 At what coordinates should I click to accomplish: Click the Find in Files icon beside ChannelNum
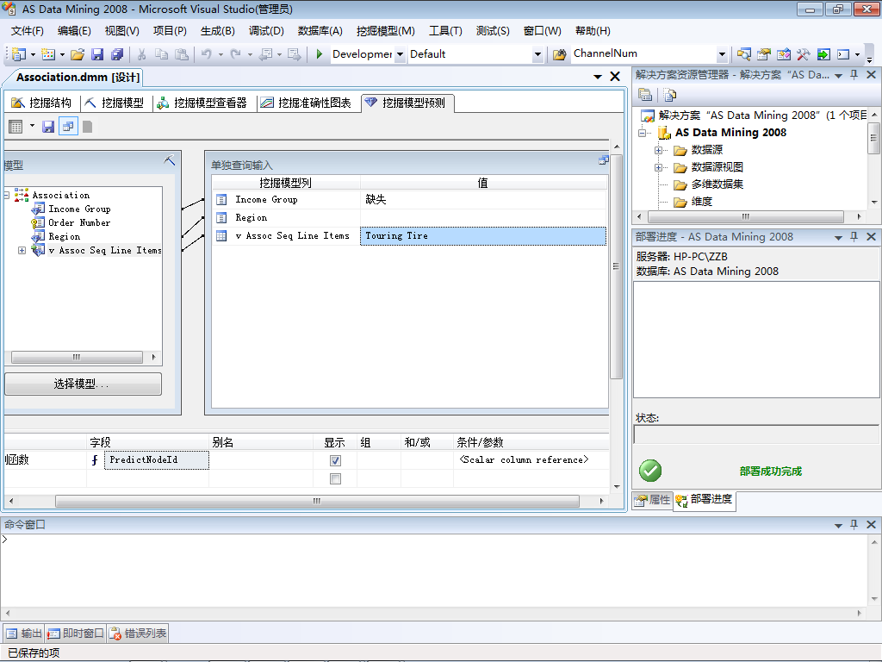click(559, 54)
